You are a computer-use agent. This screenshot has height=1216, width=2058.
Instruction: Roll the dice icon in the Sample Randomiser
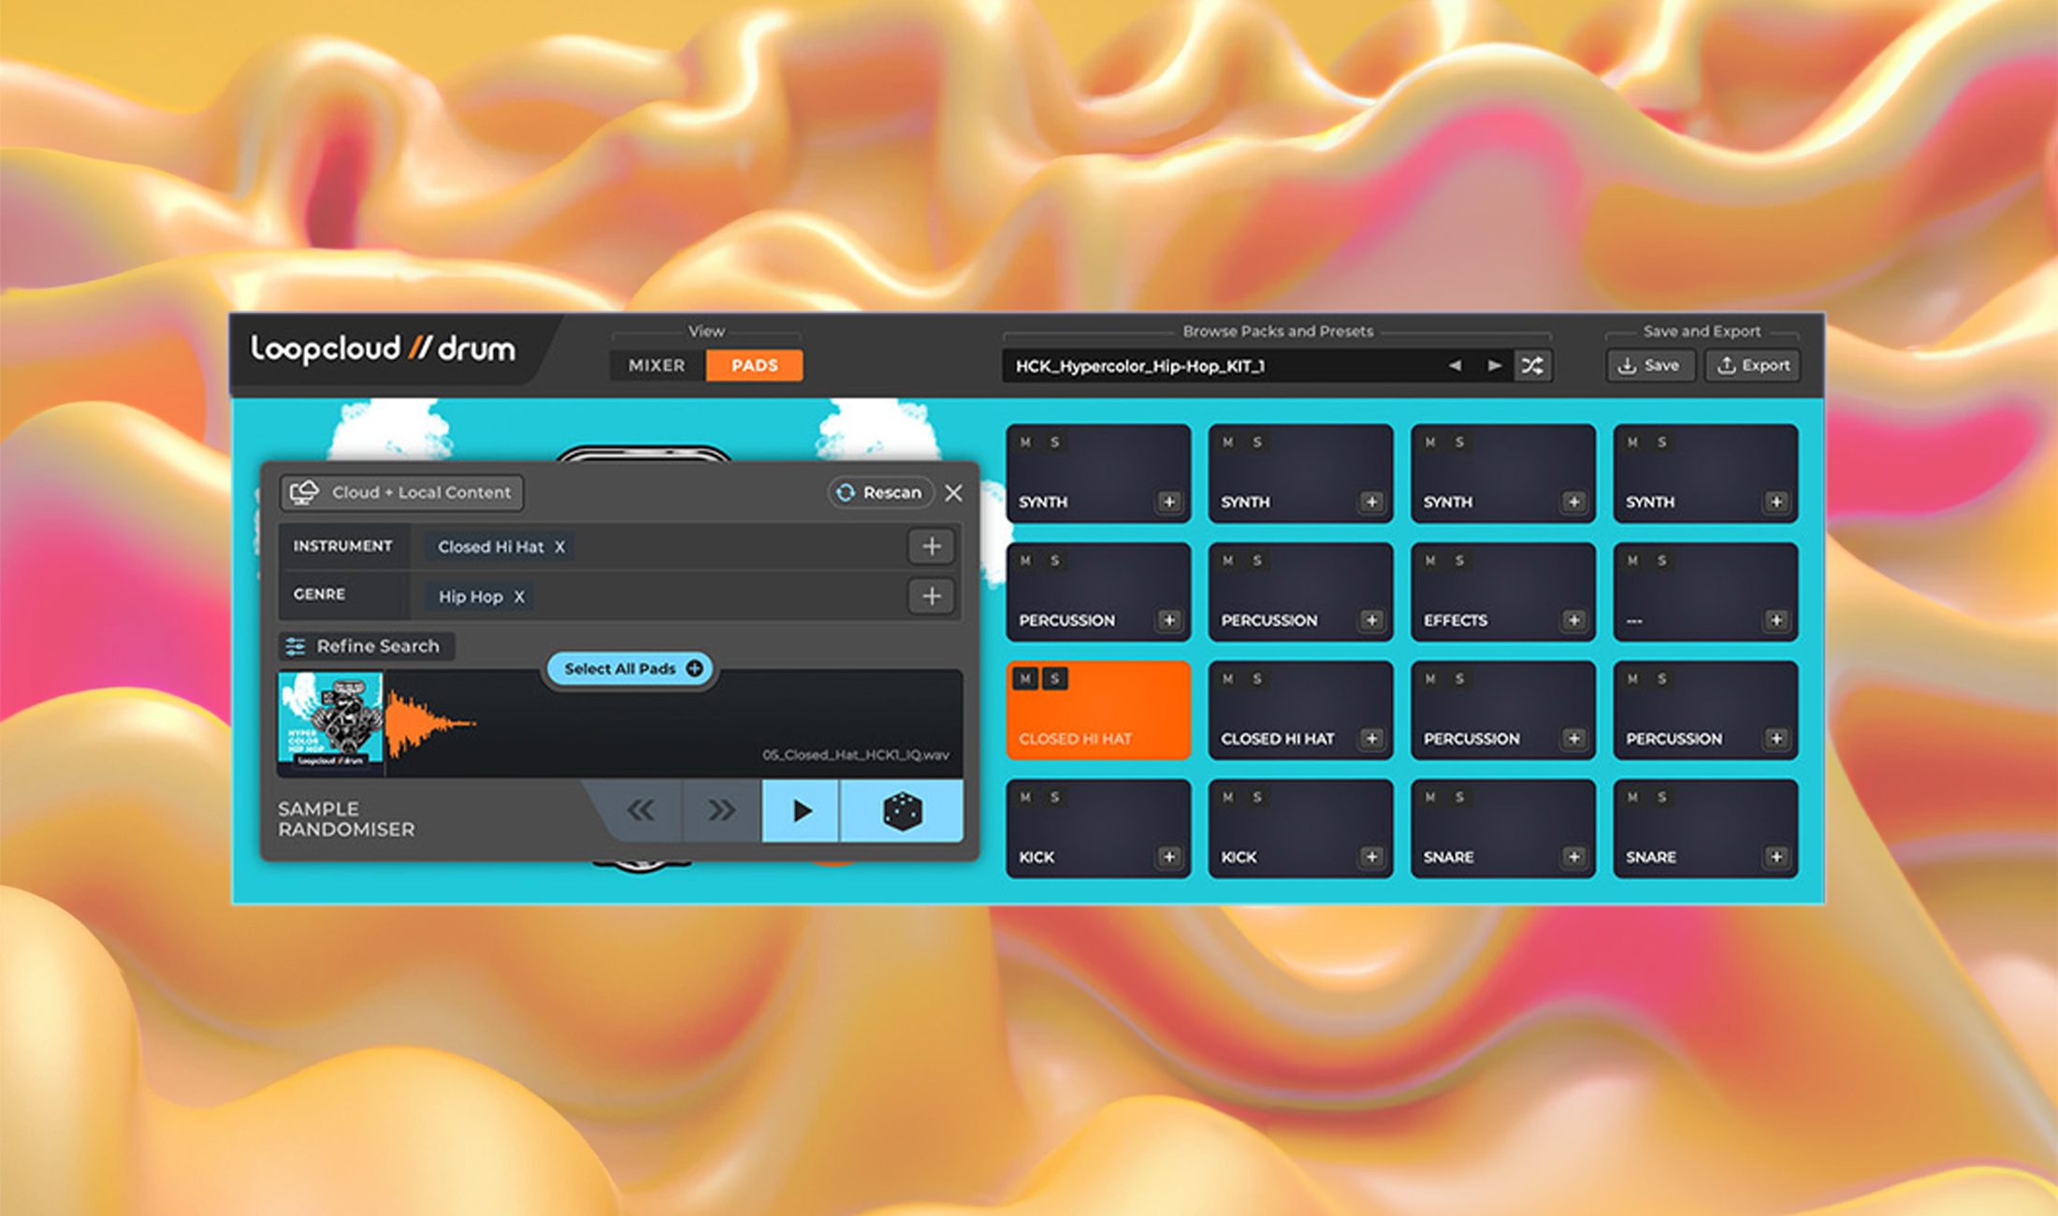pyautogui.click(x=901, y=812)
